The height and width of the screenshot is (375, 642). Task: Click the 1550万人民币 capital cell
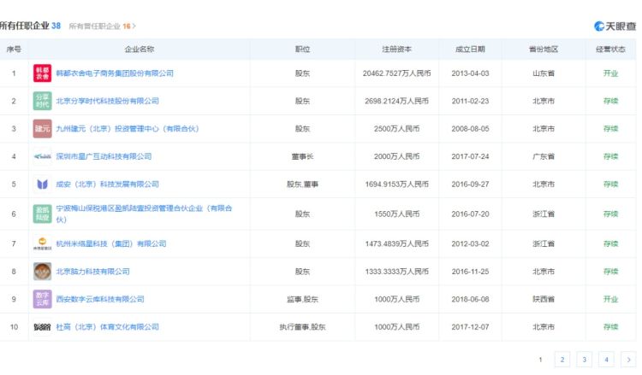tap(396, 214)
